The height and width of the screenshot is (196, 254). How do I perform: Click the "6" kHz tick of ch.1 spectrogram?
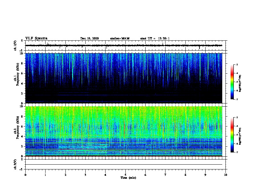(22, 73)
